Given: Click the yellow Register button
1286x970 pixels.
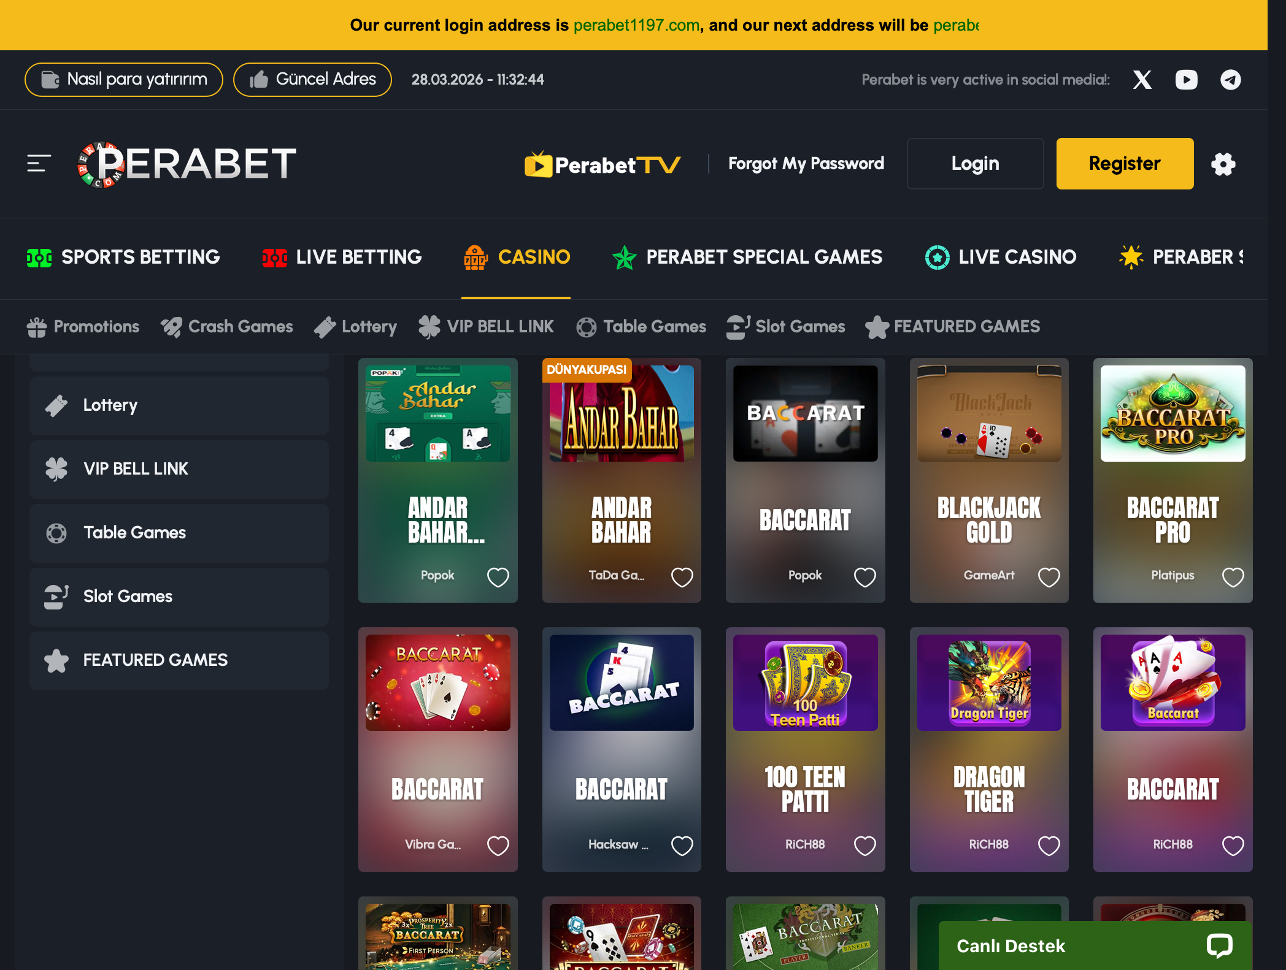Looking at the screenshot, I should pyautogui.click(x=1125, y=164).
